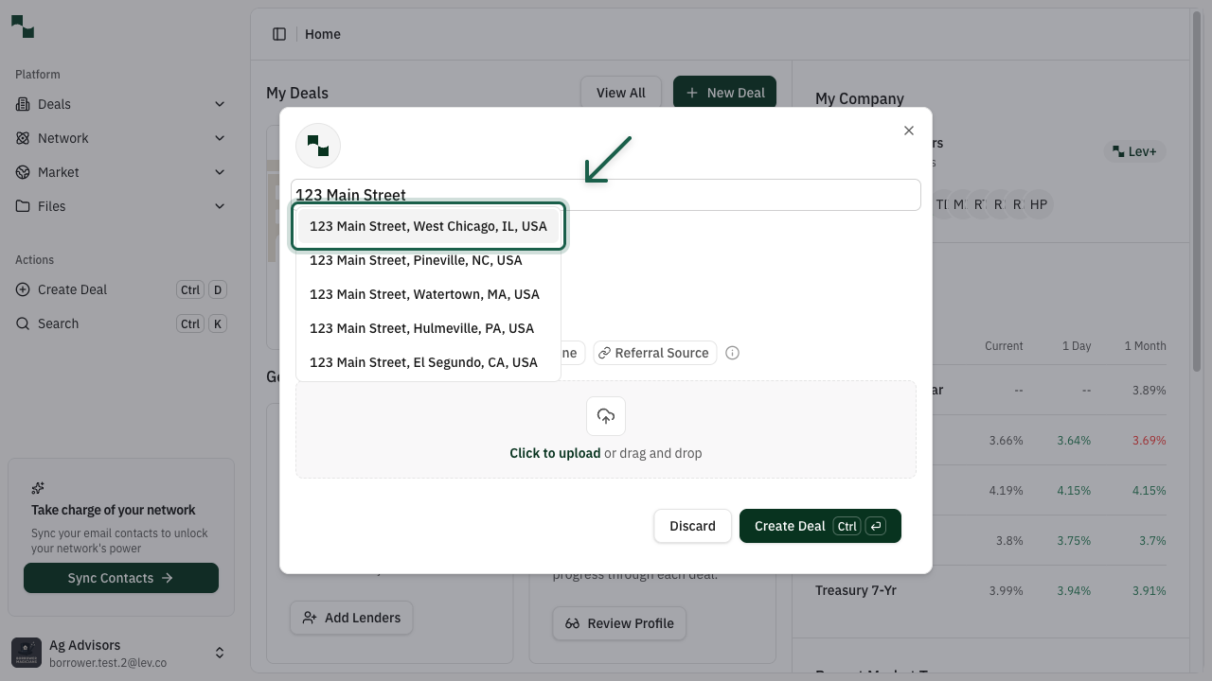Click the Create Deal plus icon
Image resolution: width=1212 pixels, height=681 pixels.
(21, 289)
